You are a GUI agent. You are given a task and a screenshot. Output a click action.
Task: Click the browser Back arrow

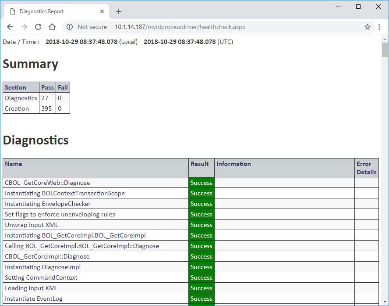point(10,27)
